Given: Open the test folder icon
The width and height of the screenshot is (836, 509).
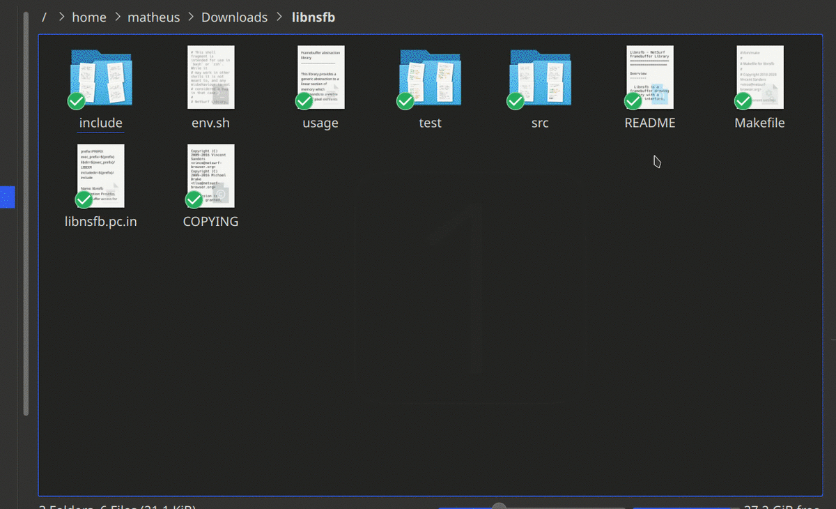Looking at the screenshot, I should (x=430, y=77).
